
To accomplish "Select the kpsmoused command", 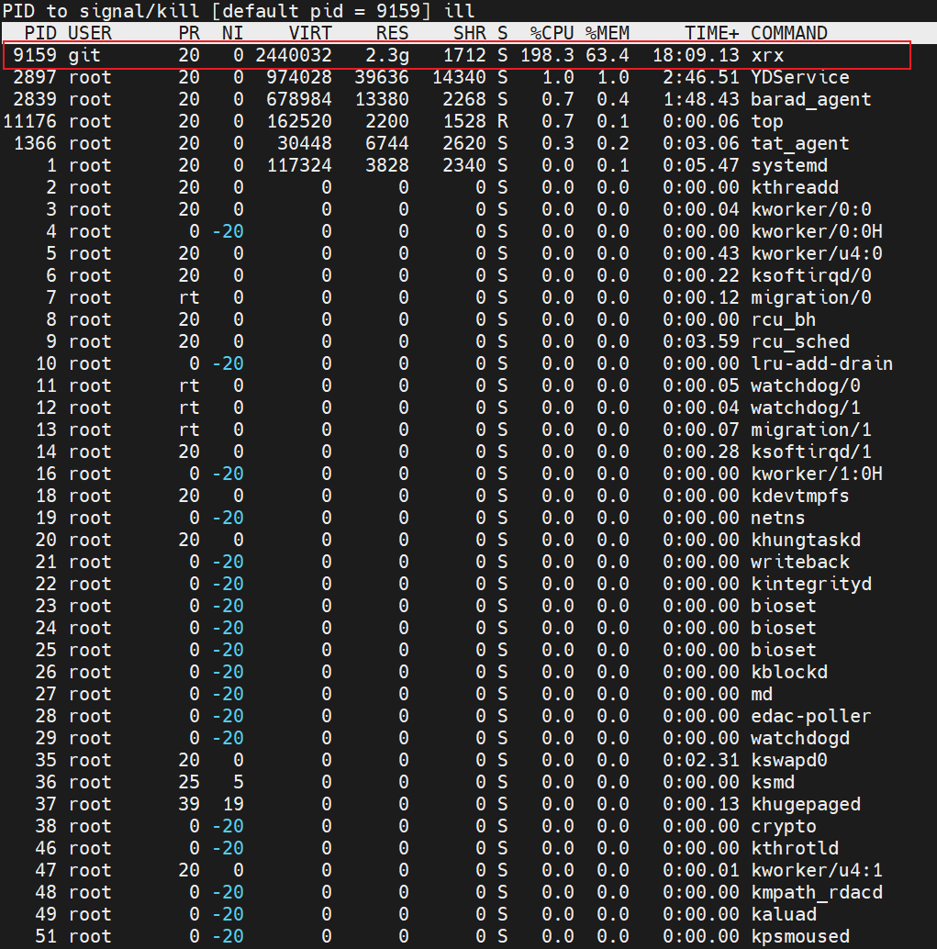I will tap(799, 936).
